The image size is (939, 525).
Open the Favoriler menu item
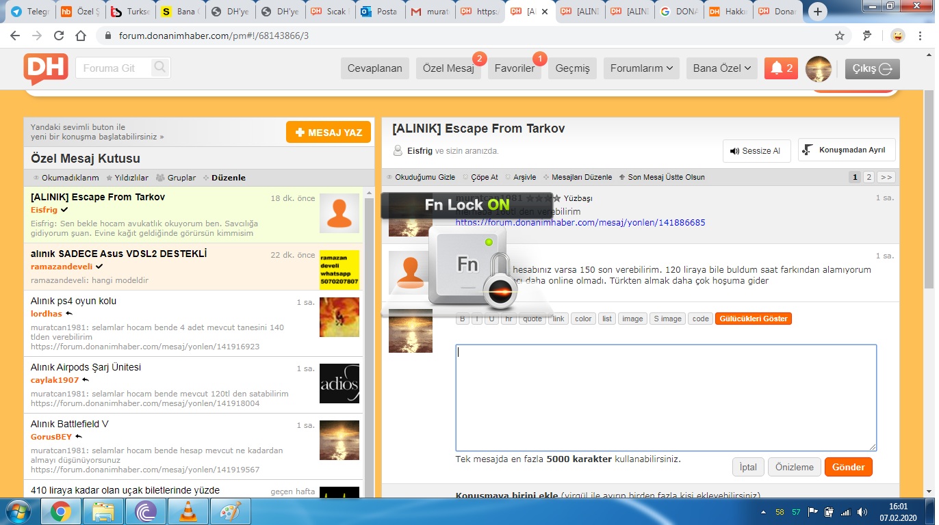click(x=515, y=68)
